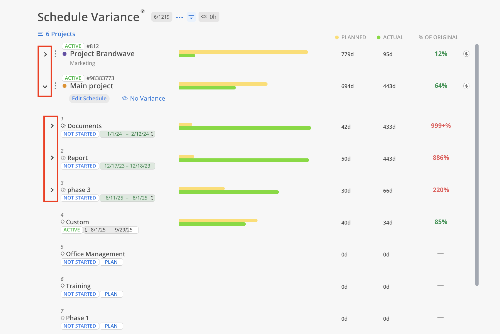Open Project Brandwave vertical dots menu
The height and width of the screenshot is (334, 500).
click(55, 54)
